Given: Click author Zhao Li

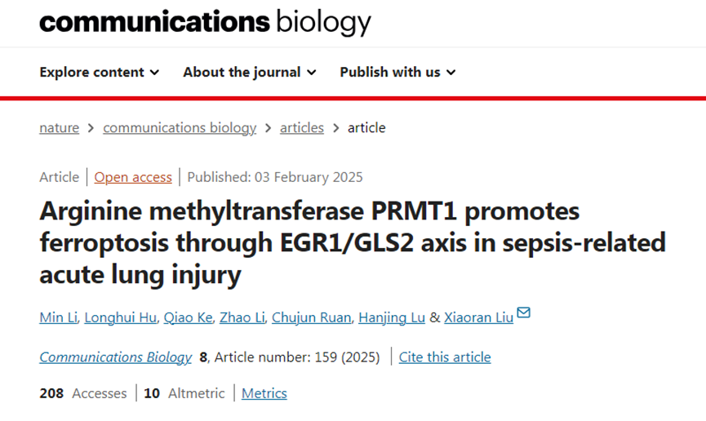Looking at the screenshot, I should (242, 317).
